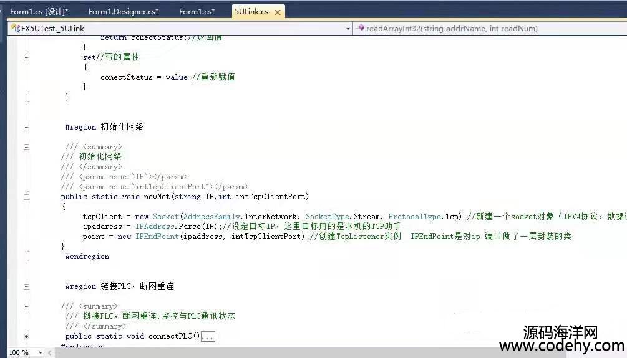
Task: Select the 5ULink.cs tab
Action: coord(251,11)
